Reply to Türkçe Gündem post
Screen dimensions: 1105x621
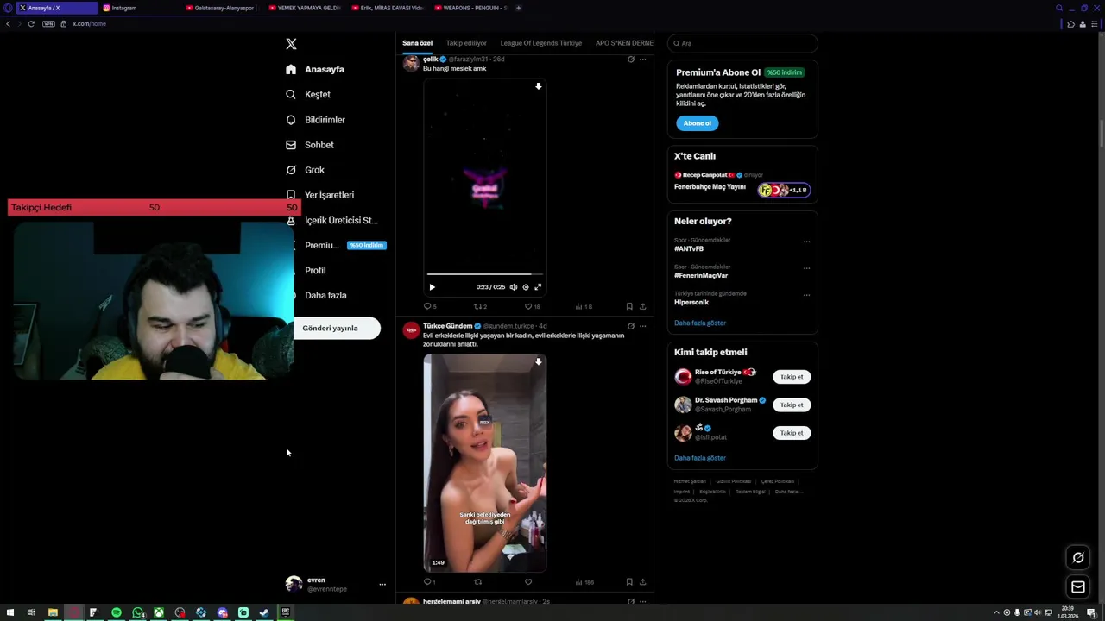(429, 582)
